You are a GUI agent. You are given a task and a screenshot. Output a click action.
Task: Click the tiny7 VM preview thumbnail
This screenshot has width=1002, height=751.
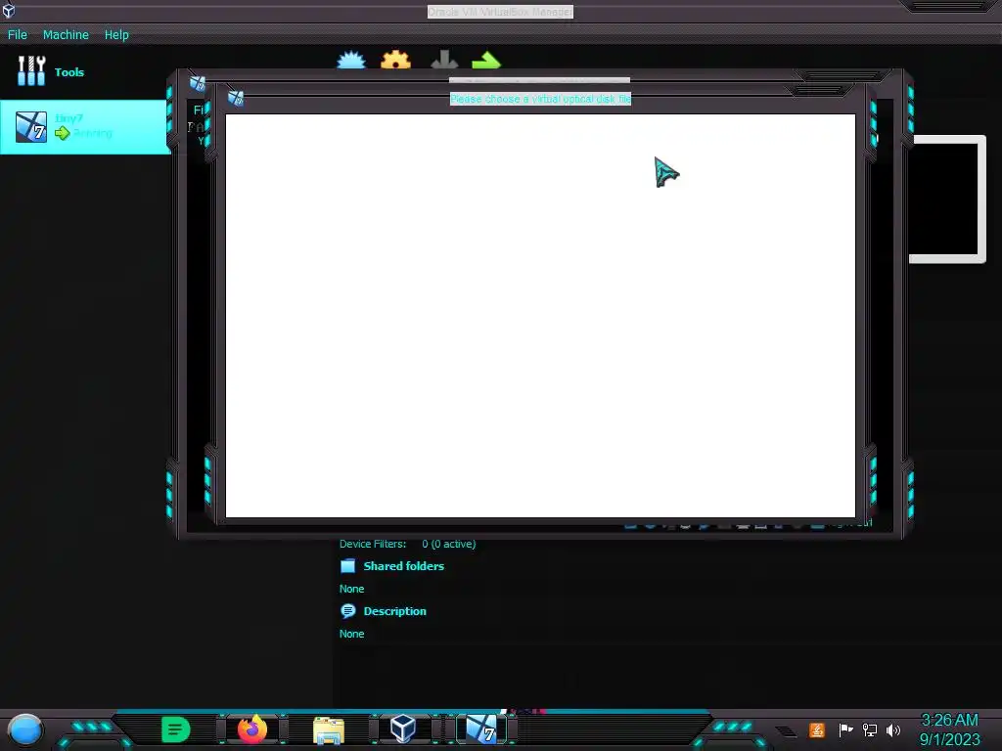tap(947, 199)
